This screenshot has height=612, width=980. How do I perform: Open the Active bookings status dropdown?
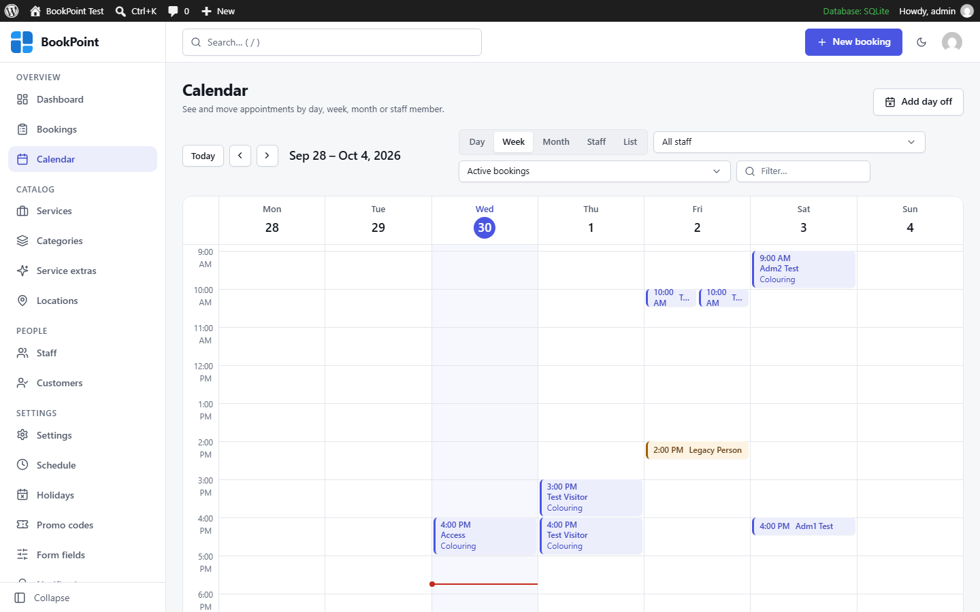[x=594, y=171]
